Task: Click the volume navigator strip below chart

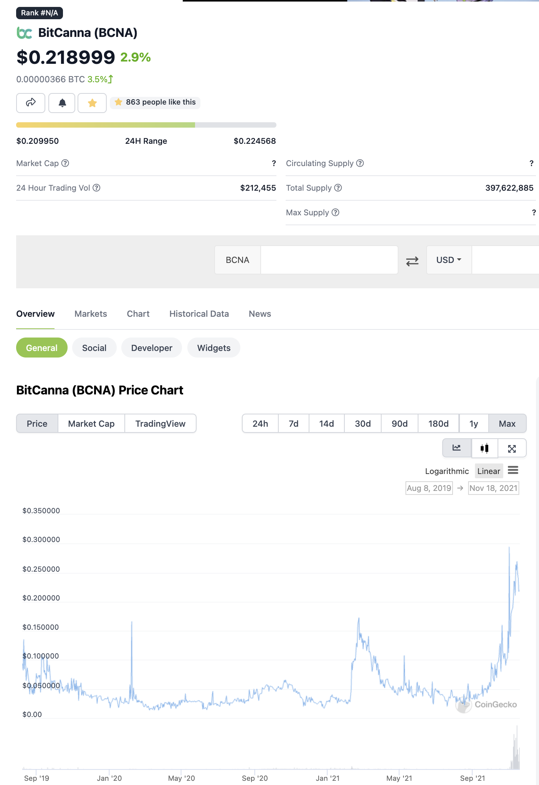Action: 271,747
